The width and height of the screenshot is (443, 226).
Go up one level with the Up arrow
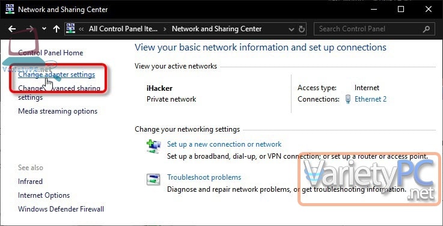pyautogui.click(x=57, y=28)
